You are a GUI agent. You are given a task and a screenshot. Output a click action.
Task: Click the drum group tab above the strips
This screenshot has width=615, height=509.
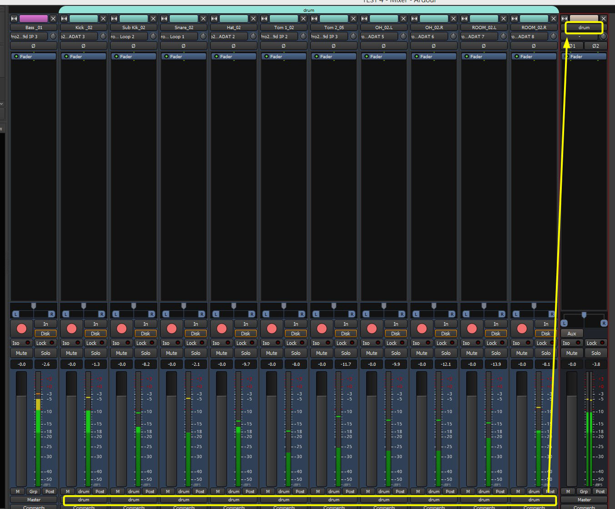308,10
